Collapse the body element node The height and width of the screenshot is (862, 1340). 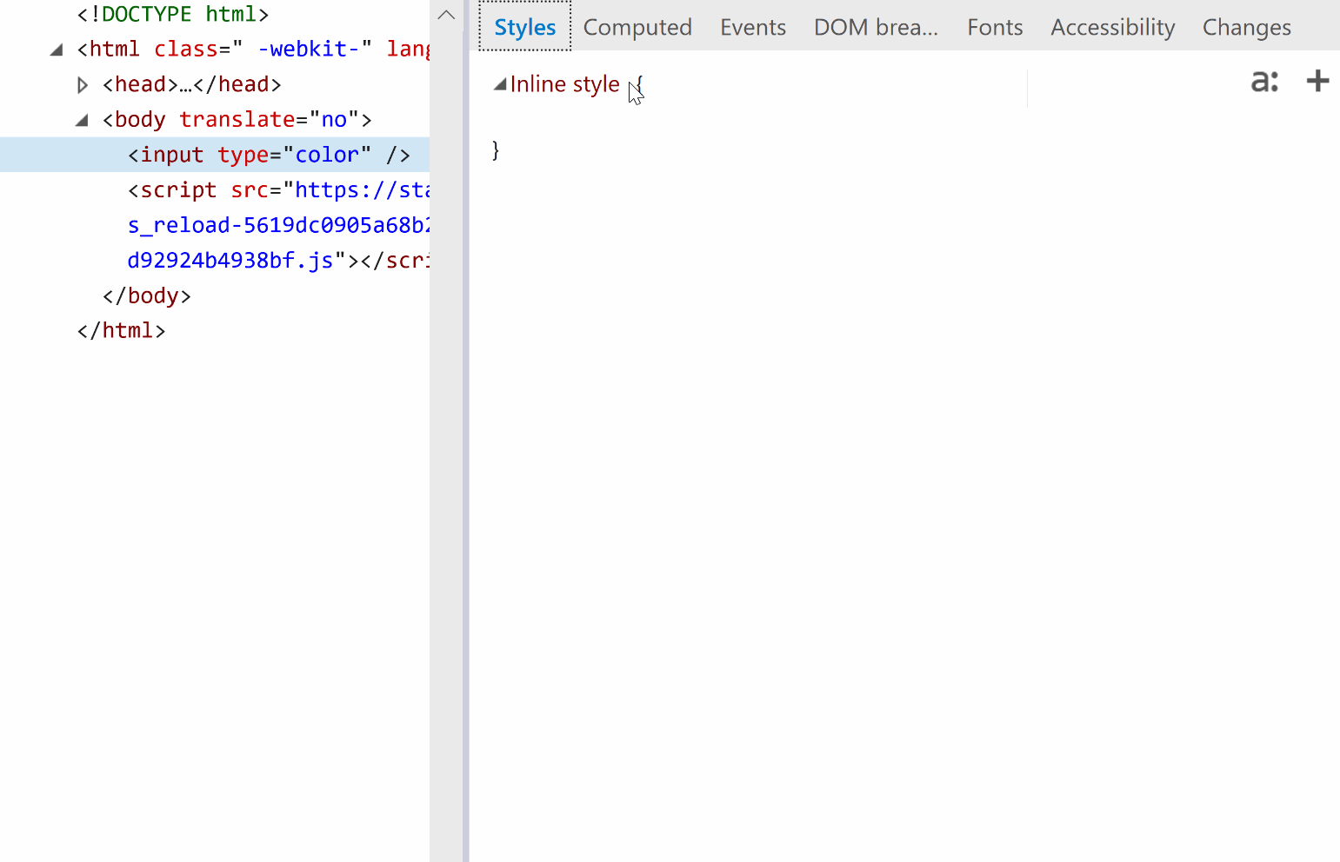pyautogui.click(x=82, y=120)
